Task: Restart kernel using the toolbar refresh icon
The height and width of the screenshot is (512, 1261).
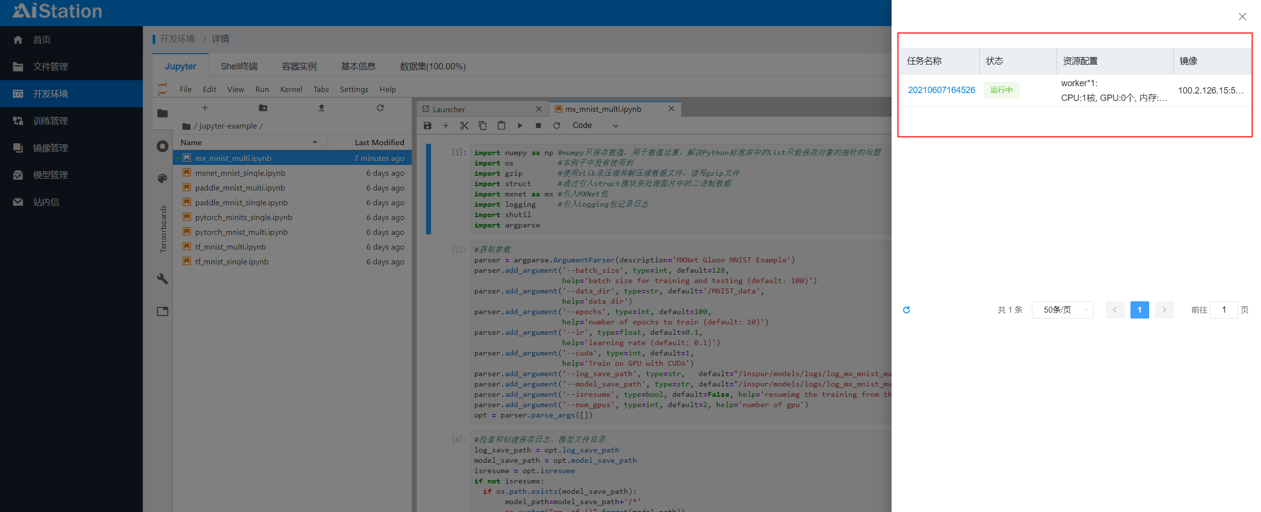Action: pyautogui.click(x=557, y=126)
